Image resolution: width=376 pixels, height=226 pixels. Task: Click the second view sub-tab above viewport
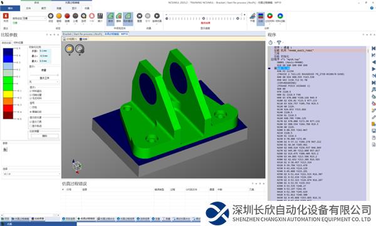tap(83, 39)
